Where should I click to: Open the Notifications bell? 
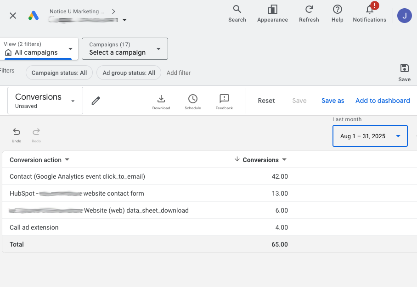(x=369, y=10)
